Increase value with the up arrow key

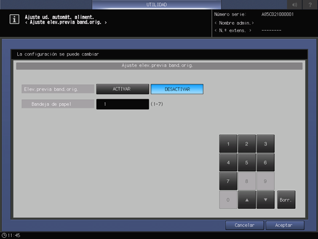tap(247, 200)
